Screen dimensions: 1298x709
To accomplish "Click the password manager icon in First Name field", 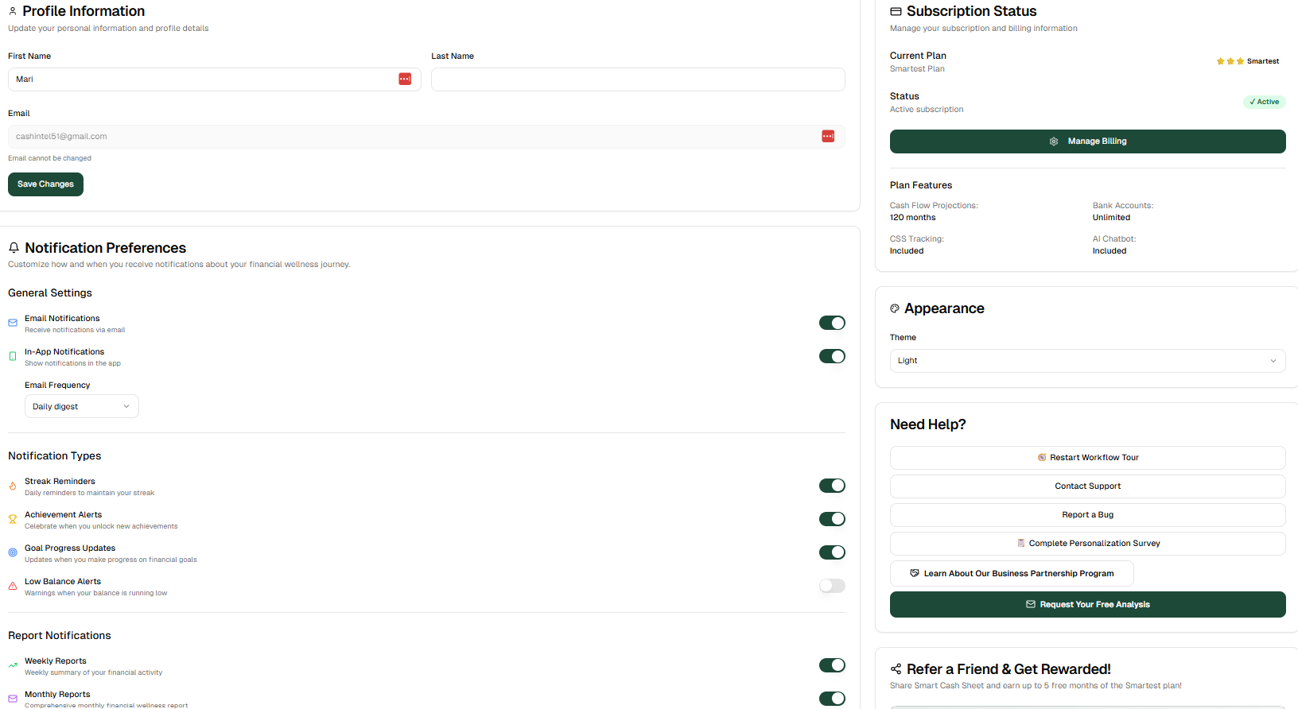I will coord(405,79).
